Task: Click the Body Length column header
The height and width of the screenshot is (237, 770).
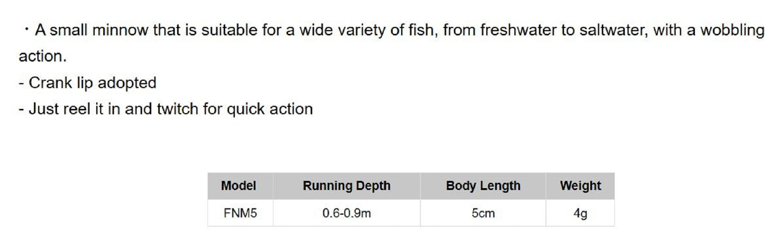Action: pyautogui.click(x=483, y=186)
